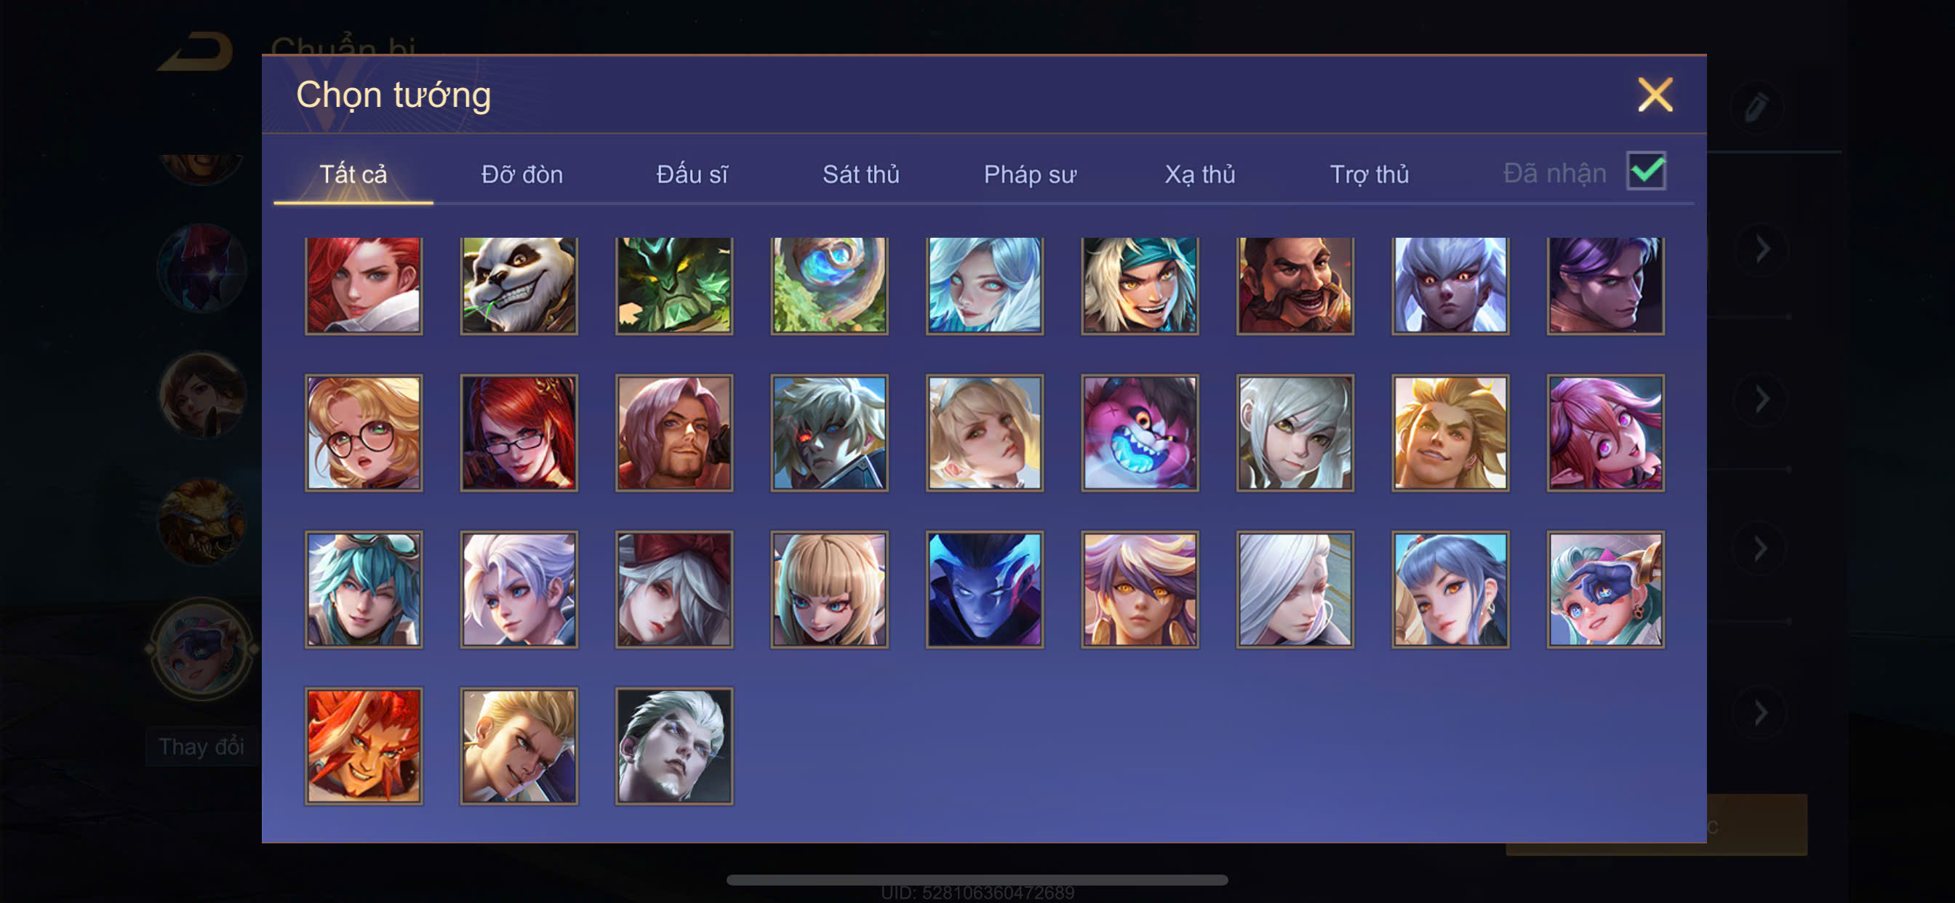Select the girl with blue eye mask
This screenshot has width=1955, height=903.
[1605, 589]
